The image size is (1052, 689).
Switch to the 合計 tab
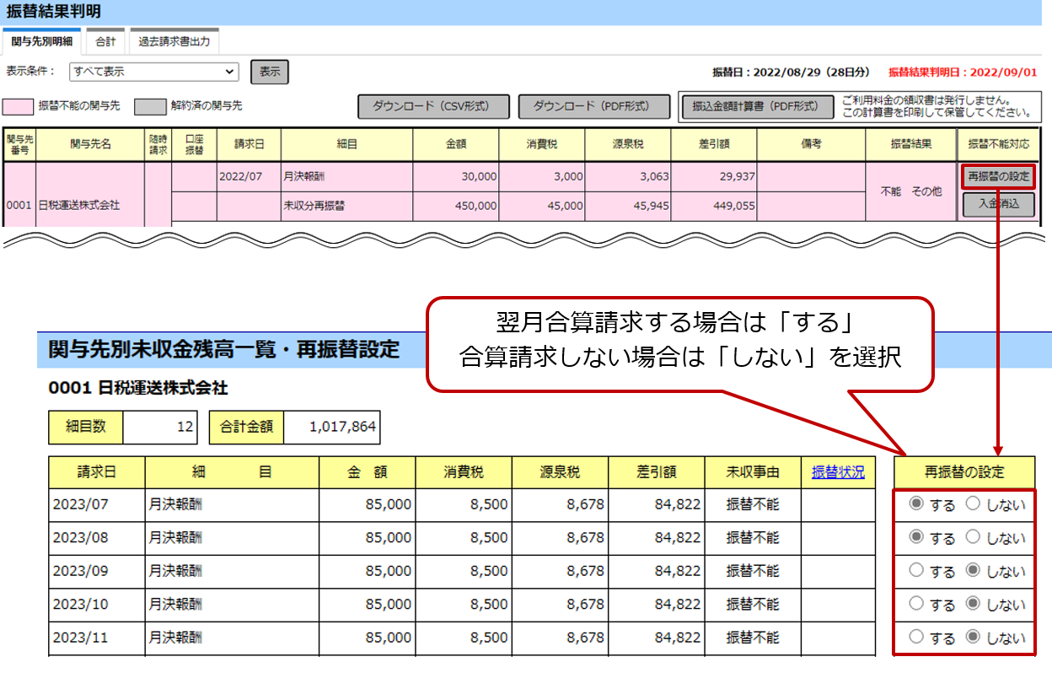105,41
